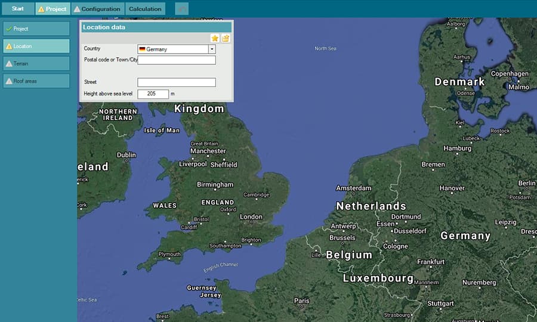This screenshot has width=537, height=322.
Task: Click the warning triangle next to Roof areas
Action: [x=9, y=81]
